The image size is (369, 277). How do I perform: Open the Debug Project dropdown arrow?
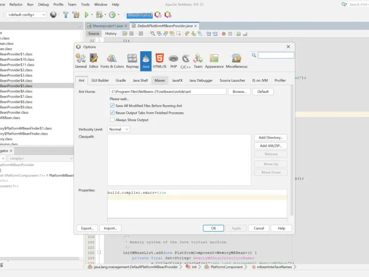(x=105, y=15)
